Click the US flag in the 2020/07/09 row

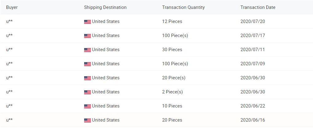coord(88,64)
